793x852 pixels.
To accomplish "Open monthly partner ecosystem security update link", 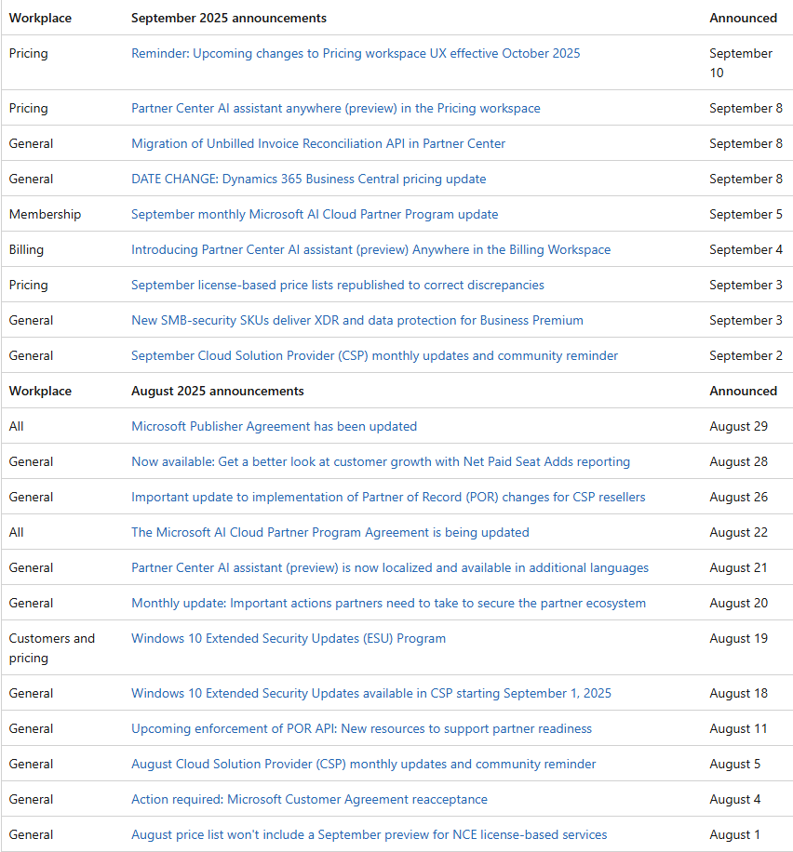I will pos(388,604).
